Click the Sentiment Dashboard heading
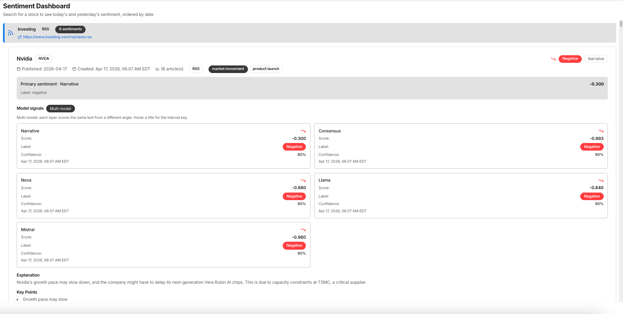 click(x=36, y=6)
